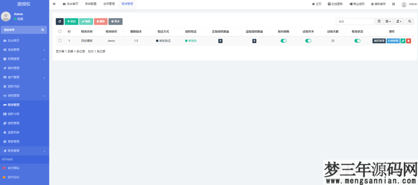Screen dimensions: 418x185
Task: Open 后台首页 in the sidebar
Action: click(x=24, y=41)
